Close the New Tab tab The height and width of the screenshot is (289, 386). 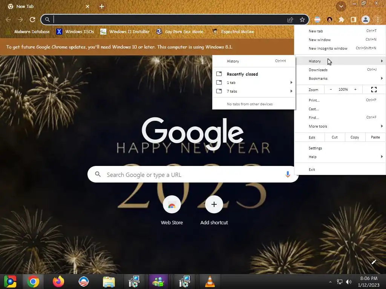pos(87,6)
